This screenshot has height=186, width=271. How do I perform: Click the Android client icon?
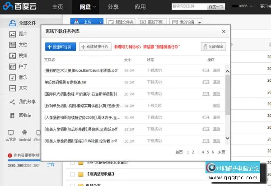click(24, 132)
